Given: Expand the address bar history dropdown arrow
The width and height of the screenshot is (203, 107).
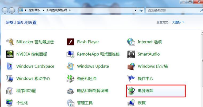Looking at the screenshot, I should 136,10.
